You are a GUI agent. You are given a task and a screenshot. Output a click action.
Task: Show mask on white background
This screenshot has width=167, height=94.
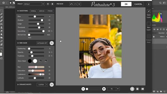point(35,61)
